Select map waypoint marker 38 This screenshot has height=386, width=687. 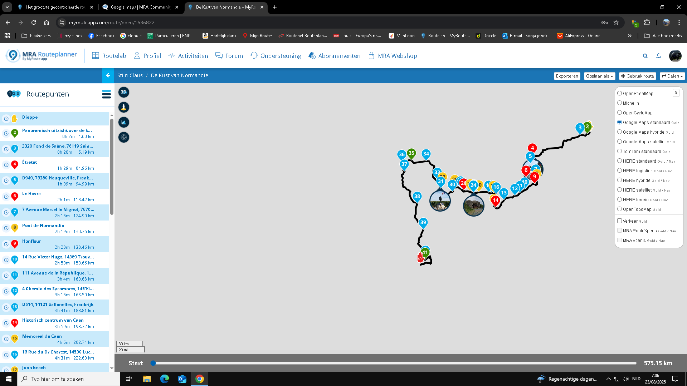pyautogui.click(x=417, y=197)
